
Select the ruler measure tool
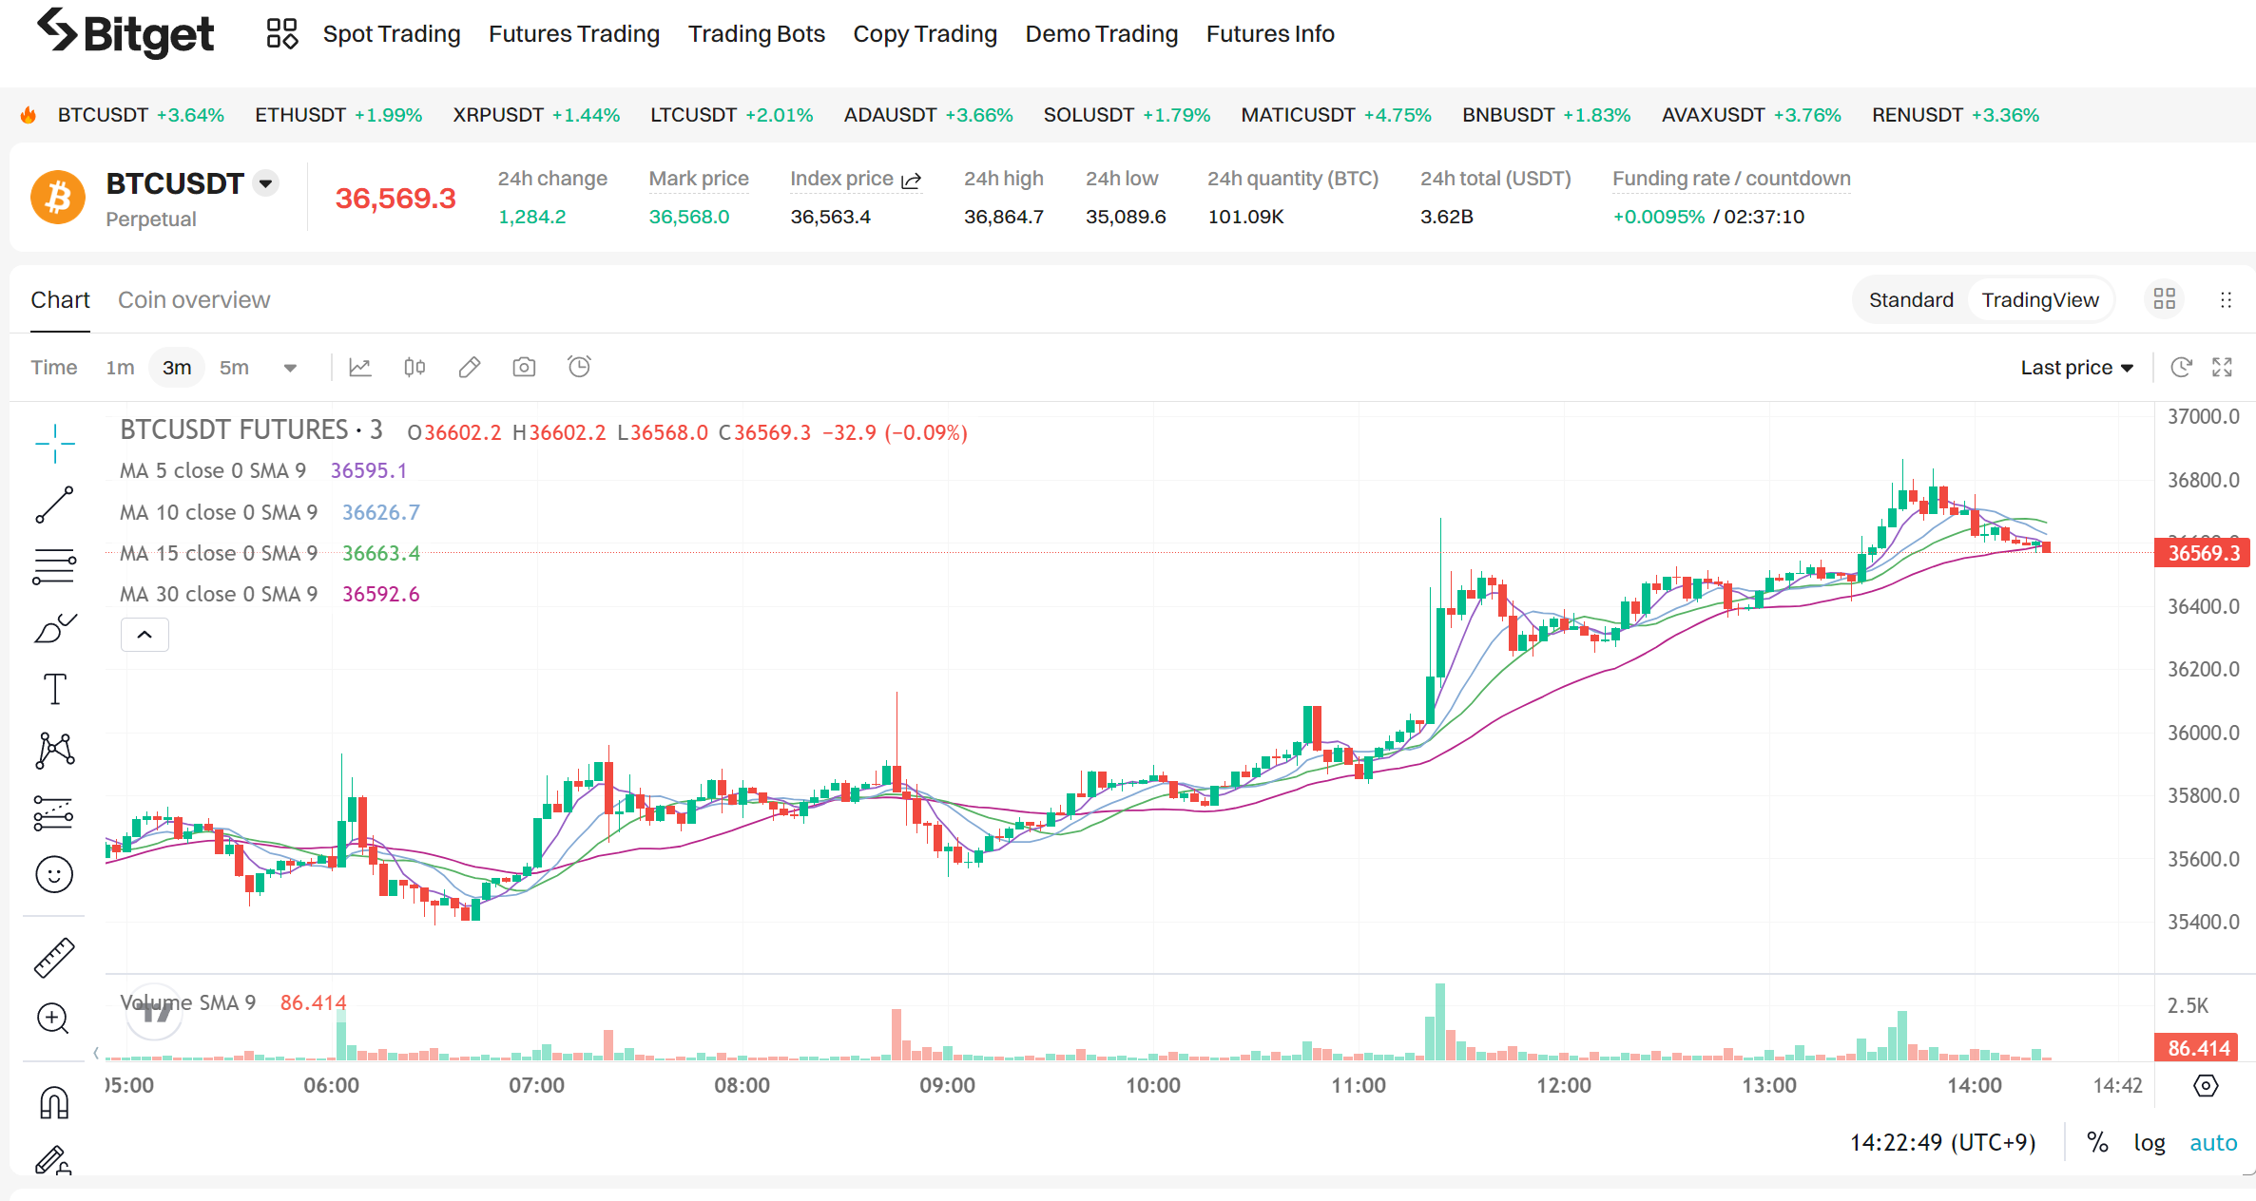54,958
